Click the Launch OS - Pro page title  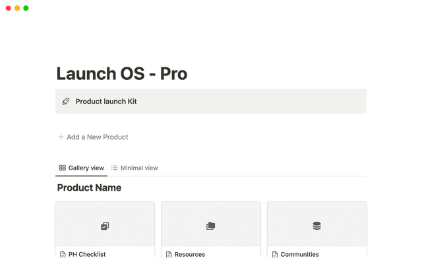[122, 73]
